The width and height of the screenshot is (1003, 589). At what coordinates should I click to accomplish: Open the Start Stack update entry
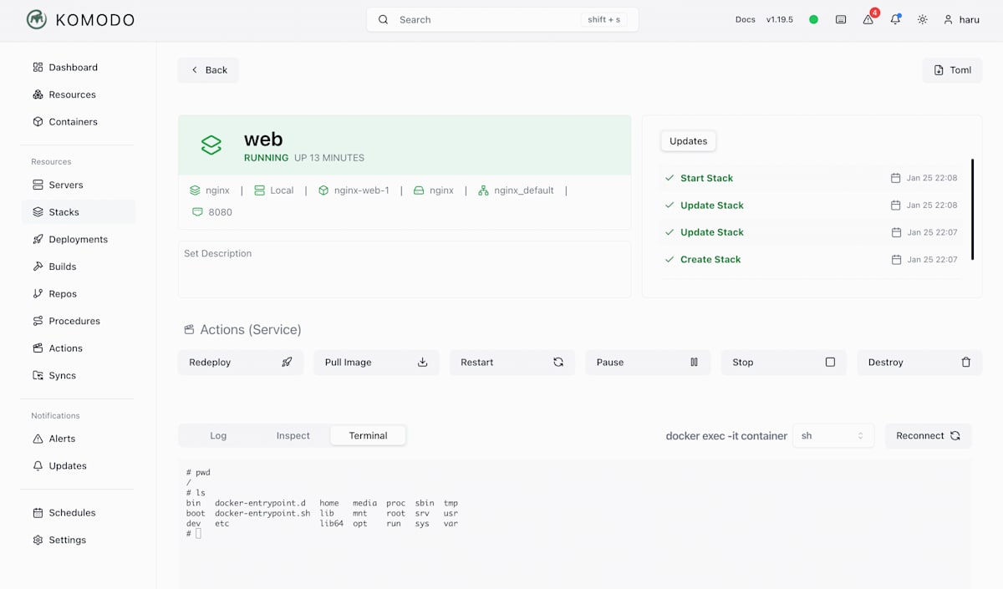click(811, 178)
